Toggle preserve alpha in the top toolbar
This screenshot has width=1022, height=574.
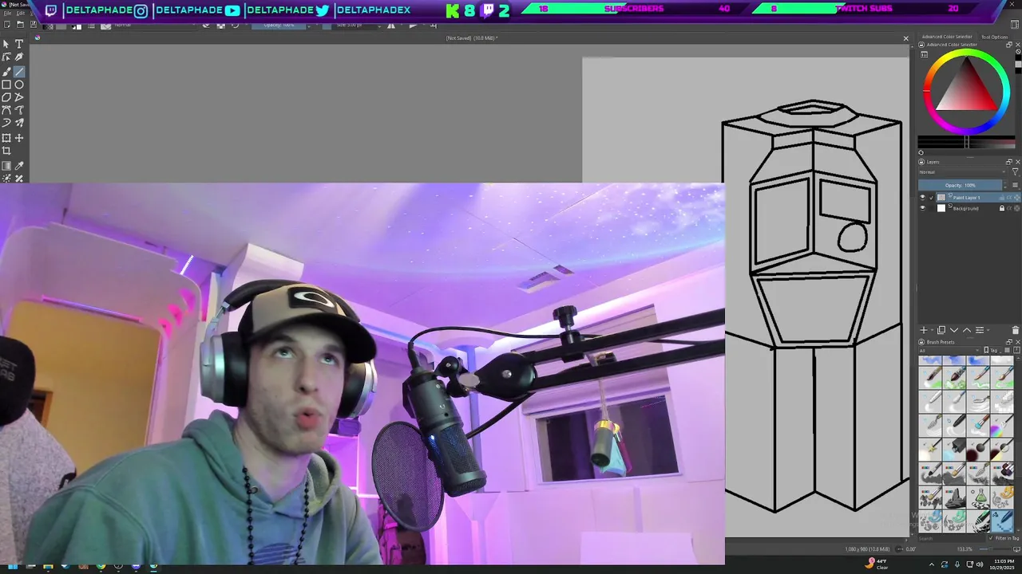[x=220, y=25]
